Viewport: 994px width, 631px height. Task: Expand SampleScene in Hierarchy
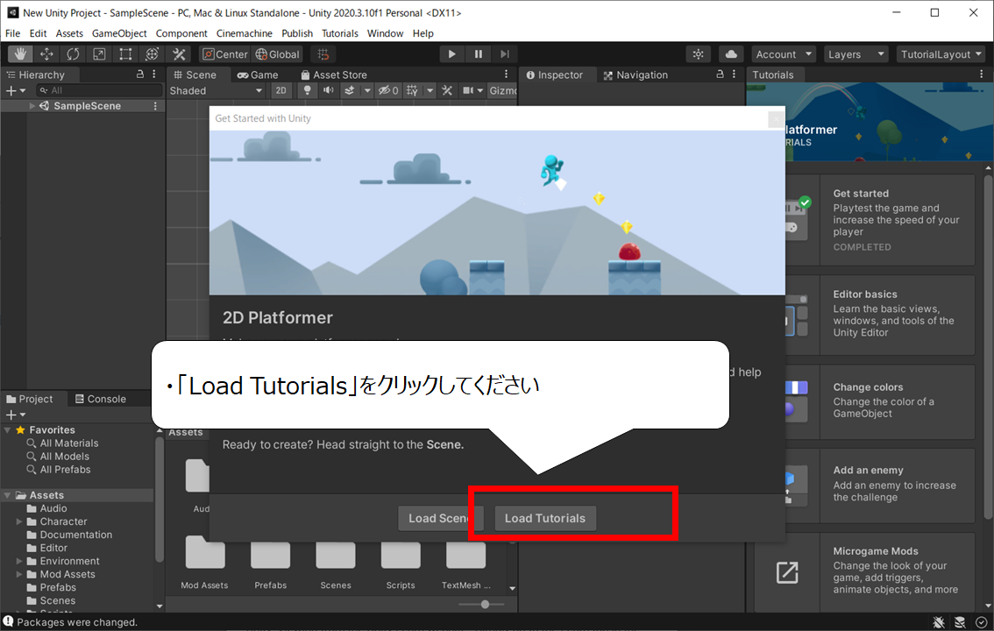coord(32,106)
